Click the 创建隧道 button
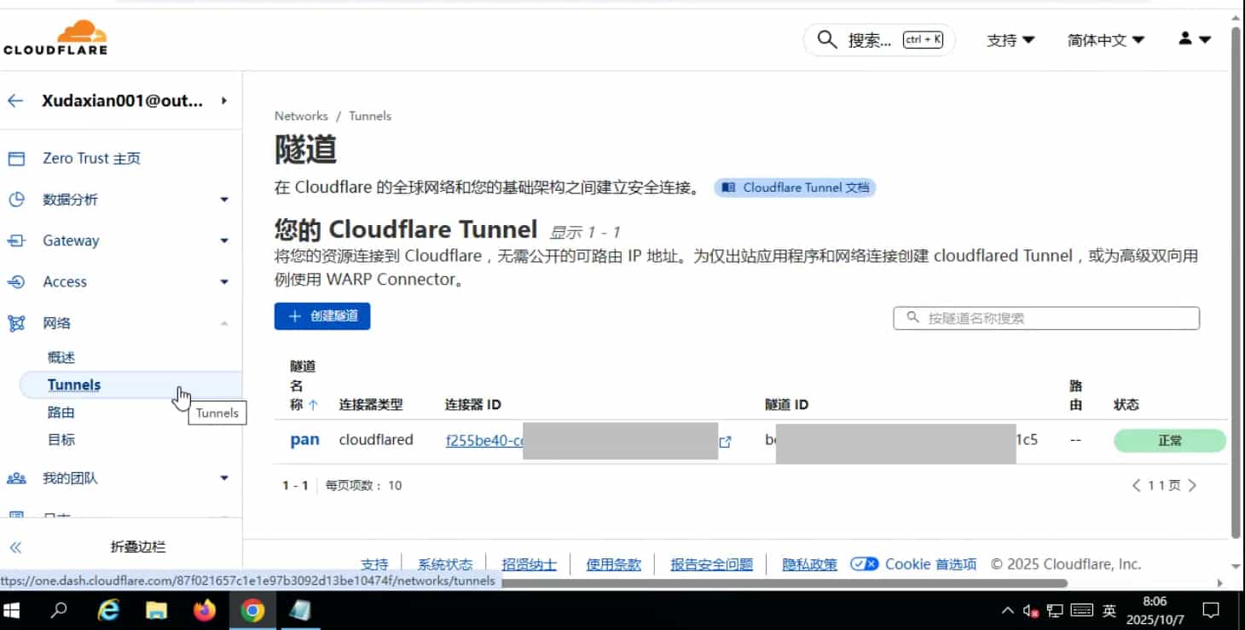 (322, 316)
